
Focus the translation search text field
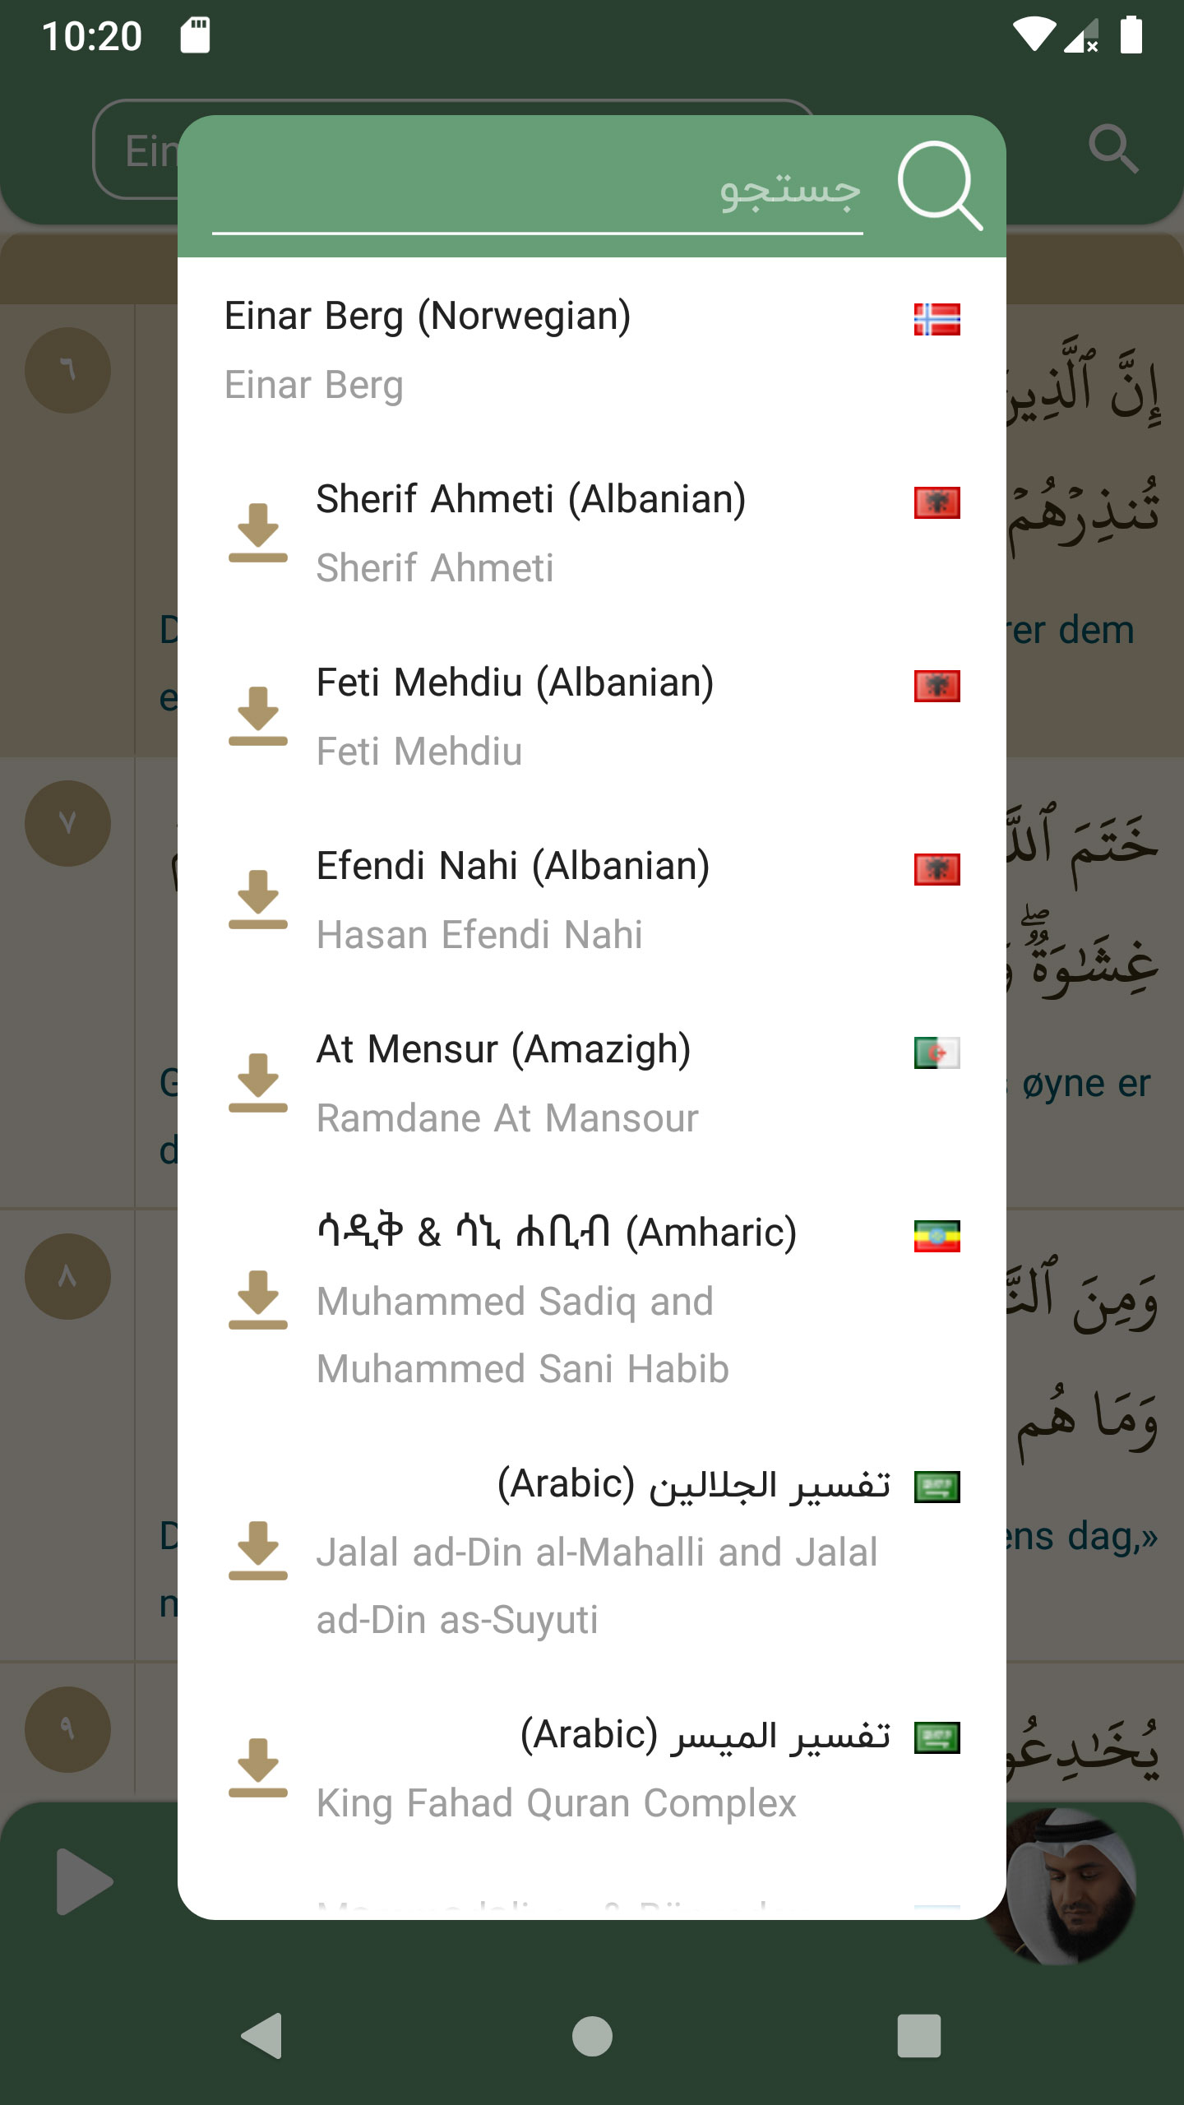click(538, 189)
